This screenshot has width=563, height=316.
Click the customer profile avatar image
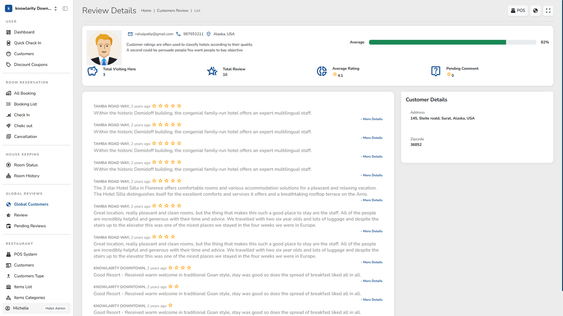[x=104, y=48]
